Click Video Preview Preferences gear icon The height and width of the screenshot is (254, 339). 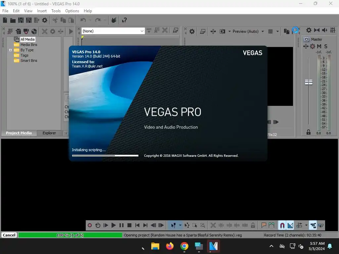tap(192, 31)
